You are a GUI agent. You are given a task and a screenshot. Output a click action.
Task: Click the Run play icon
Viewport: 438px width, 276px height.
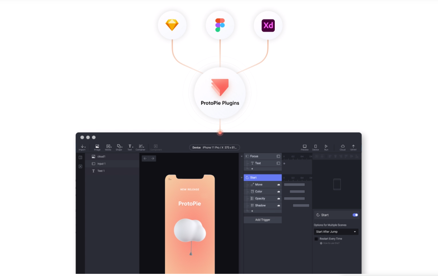click(x=326, y=147)
